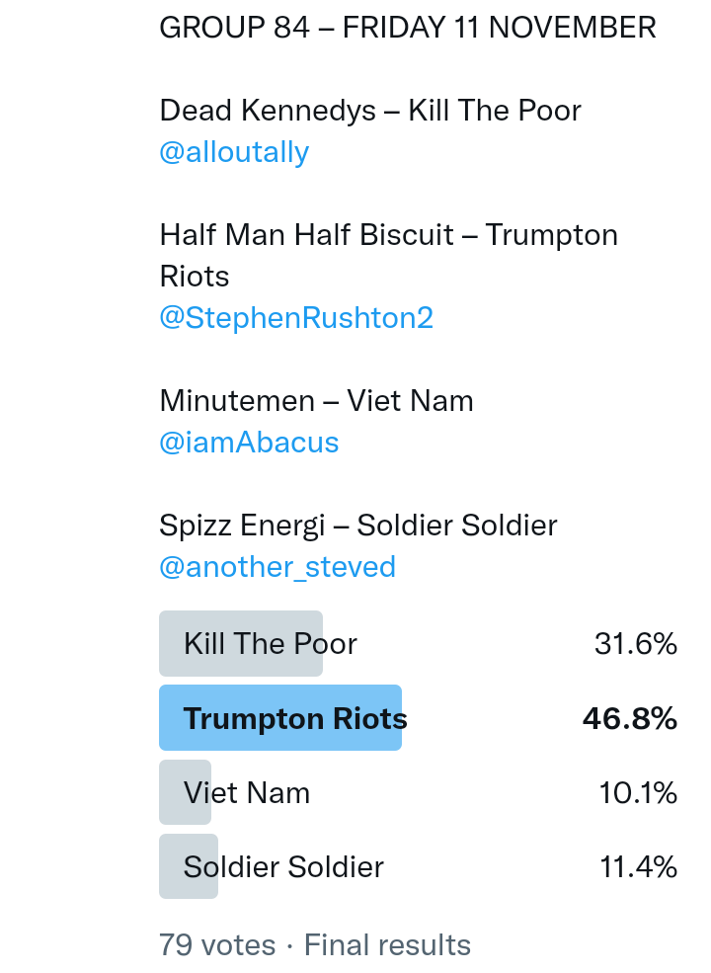Viewport: 711px width, 973px height.
Task: Open the @alloutally profile mention
Action: [x=234, y=152]
